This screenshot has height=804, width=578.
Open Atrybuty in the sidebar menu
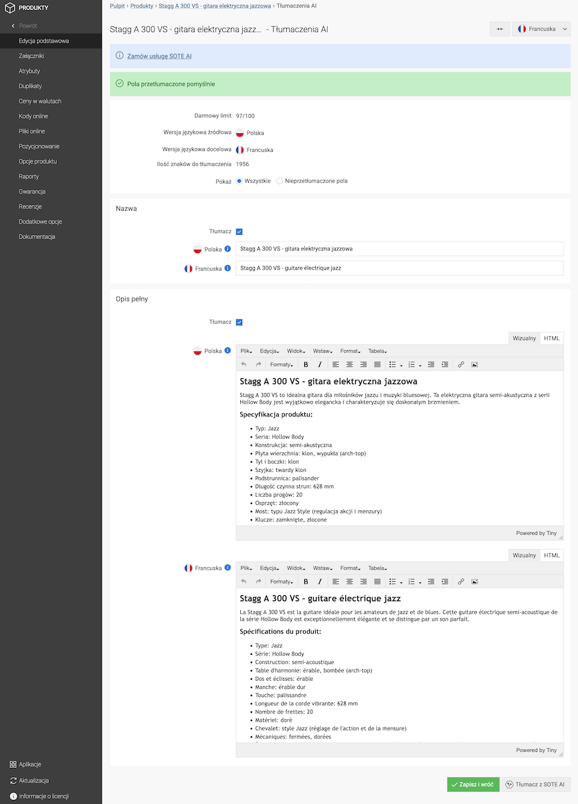point(29,71)
